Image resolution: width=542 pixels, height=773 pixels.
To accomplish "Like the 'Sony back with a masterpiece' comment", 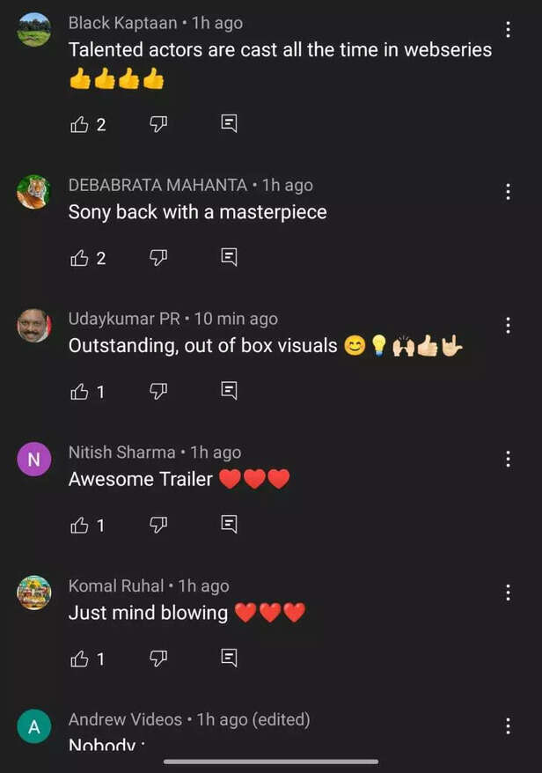I will tap(80, 258).
